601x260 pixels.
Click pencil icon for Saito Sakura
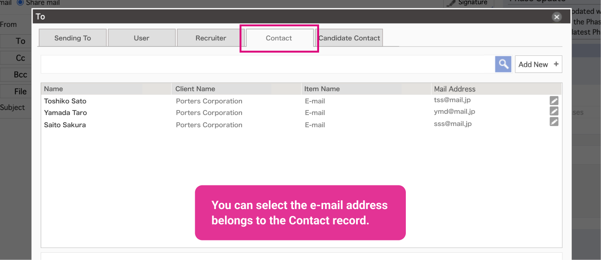pyautogui.click(x=554, y=121)
